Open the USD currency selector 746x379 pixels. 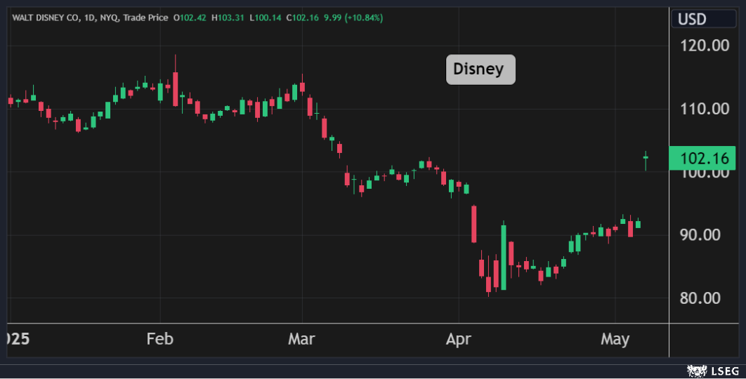(x=702, y=19)
